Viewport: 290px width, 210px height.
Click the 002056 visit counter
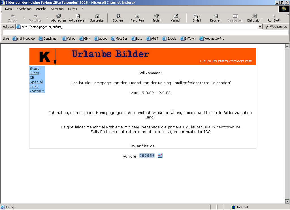[147, 156]
